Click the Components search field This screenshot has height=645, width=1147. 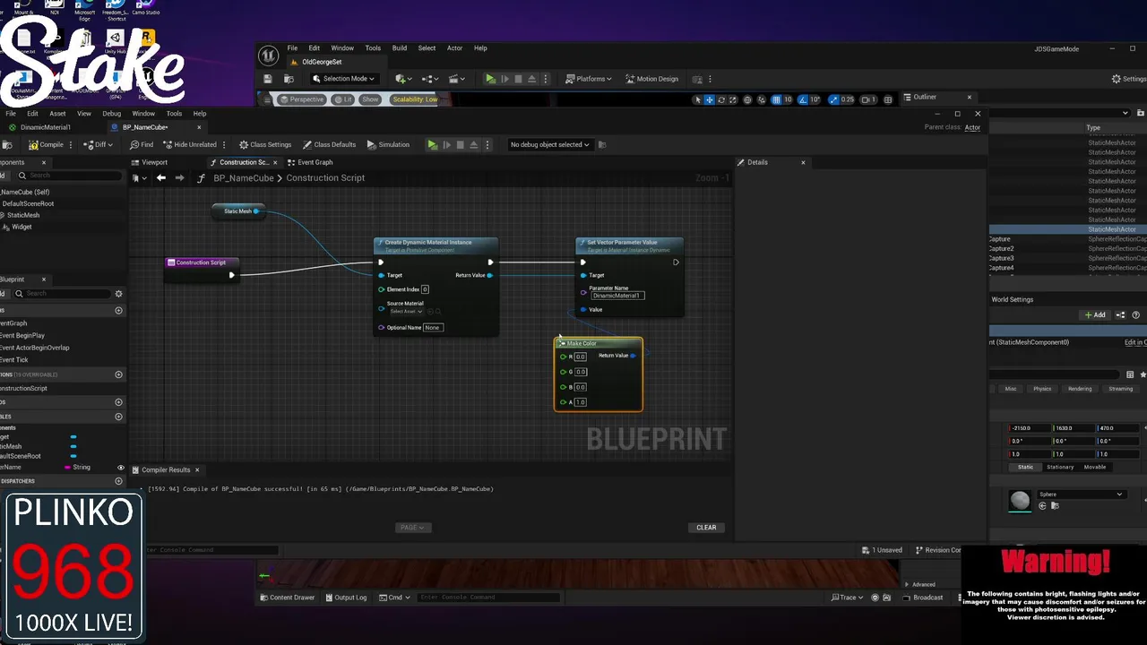click(70, 175)
